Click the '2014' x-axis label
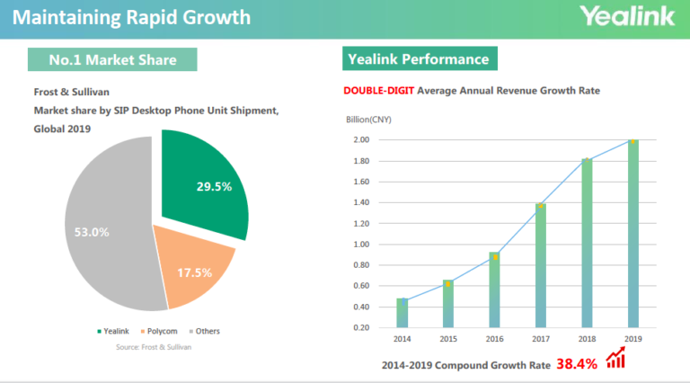 click(402, 339)
